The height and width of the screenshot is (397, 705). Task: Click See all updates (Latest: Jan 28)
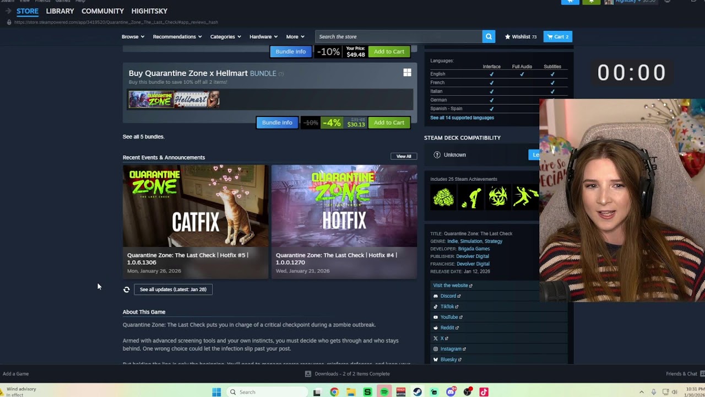coord(173,289)
